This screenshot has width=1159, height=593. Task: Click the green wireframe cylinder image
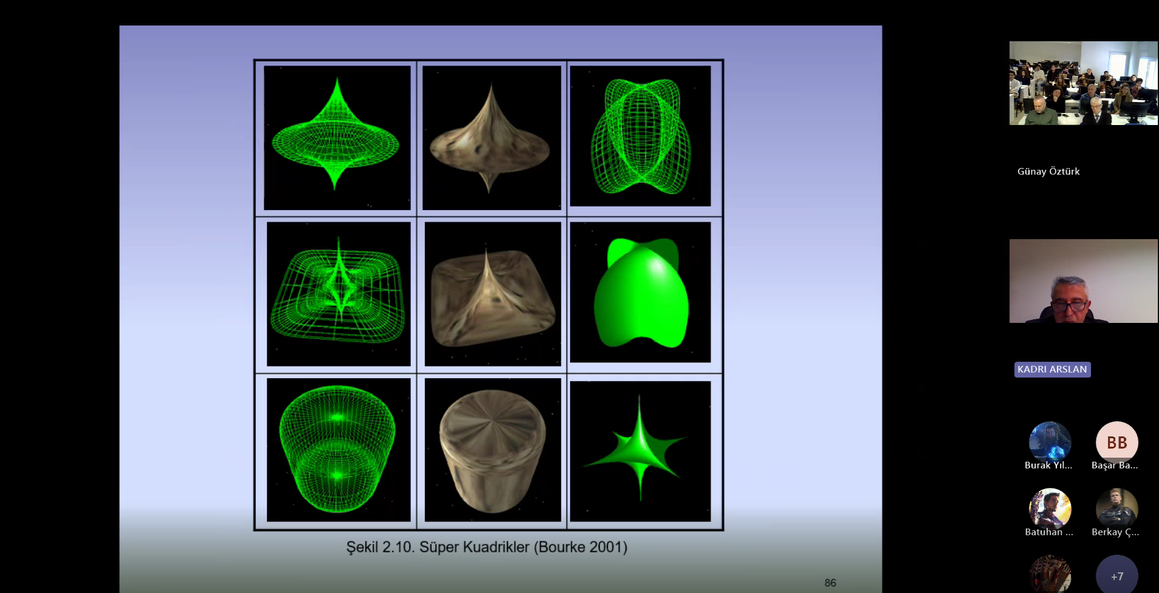point(338,450)
